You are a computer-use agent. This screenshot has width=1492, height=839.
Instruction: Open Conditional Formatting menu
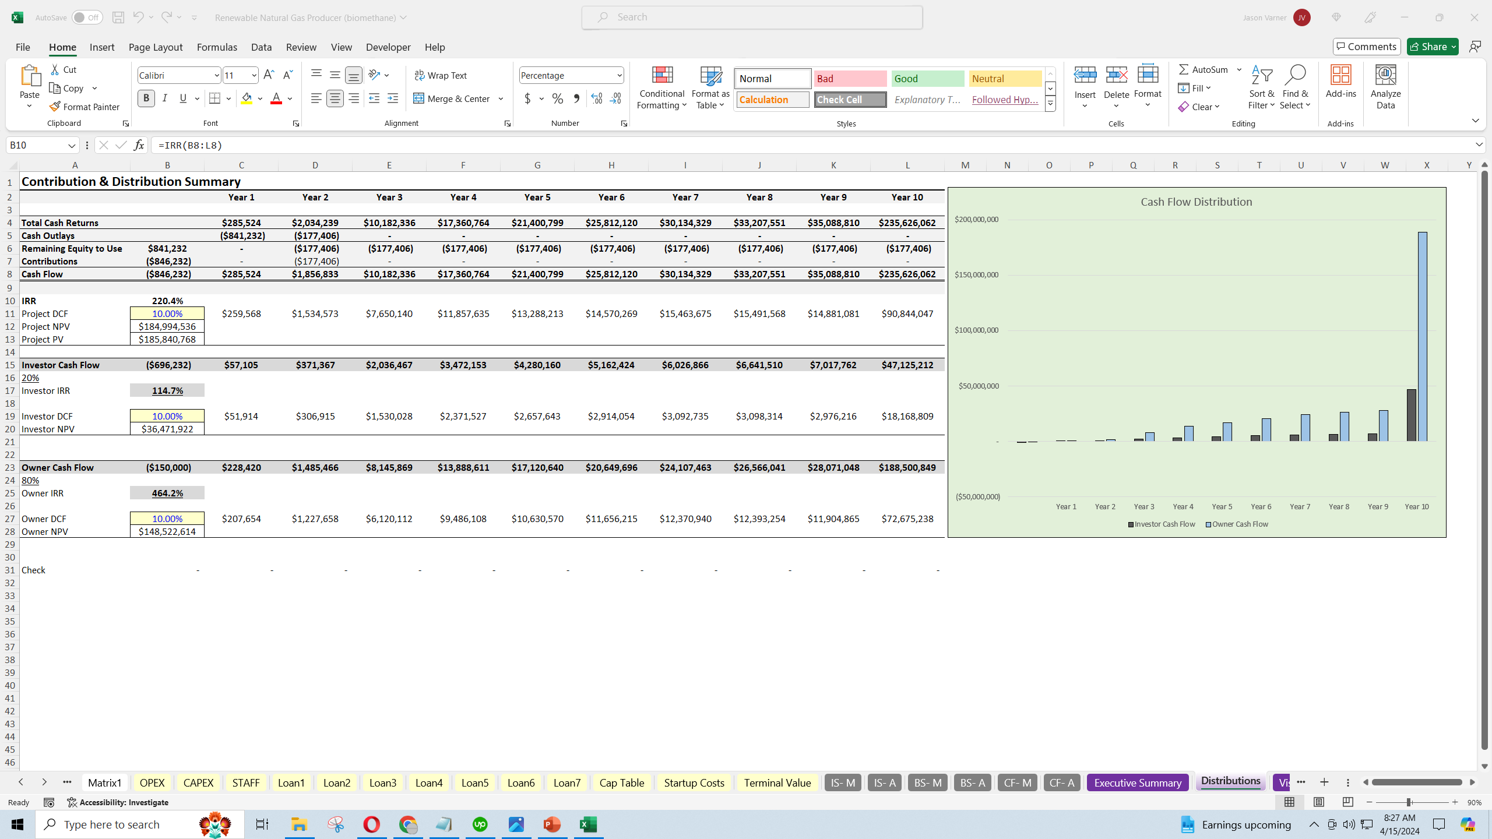click(x=661, y=87)
